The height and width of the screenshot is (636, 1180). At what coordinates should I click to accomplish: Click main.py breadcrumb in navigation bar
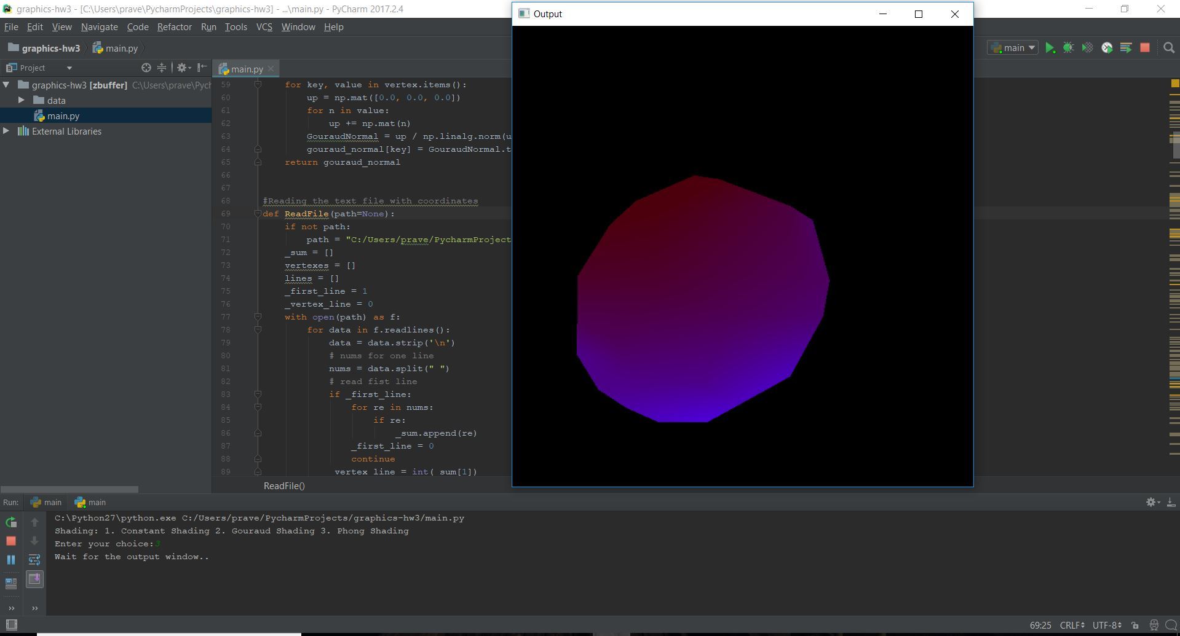[116, 48]
